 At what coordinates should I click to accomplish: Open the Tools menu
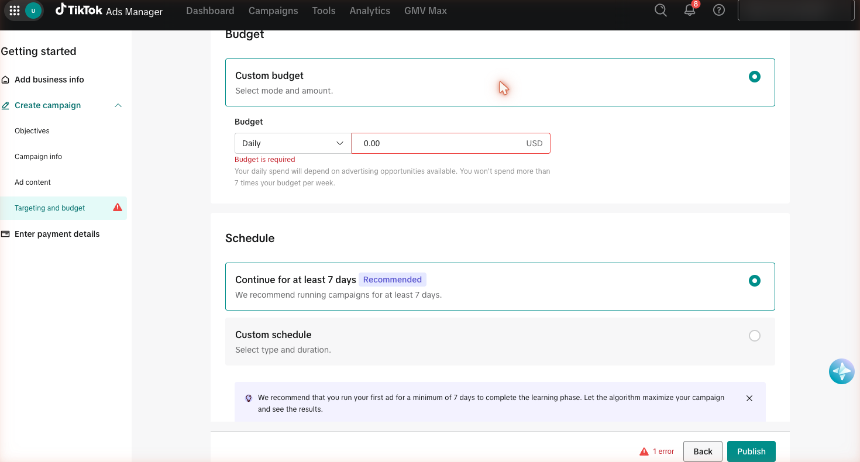[x=324, y=11]
